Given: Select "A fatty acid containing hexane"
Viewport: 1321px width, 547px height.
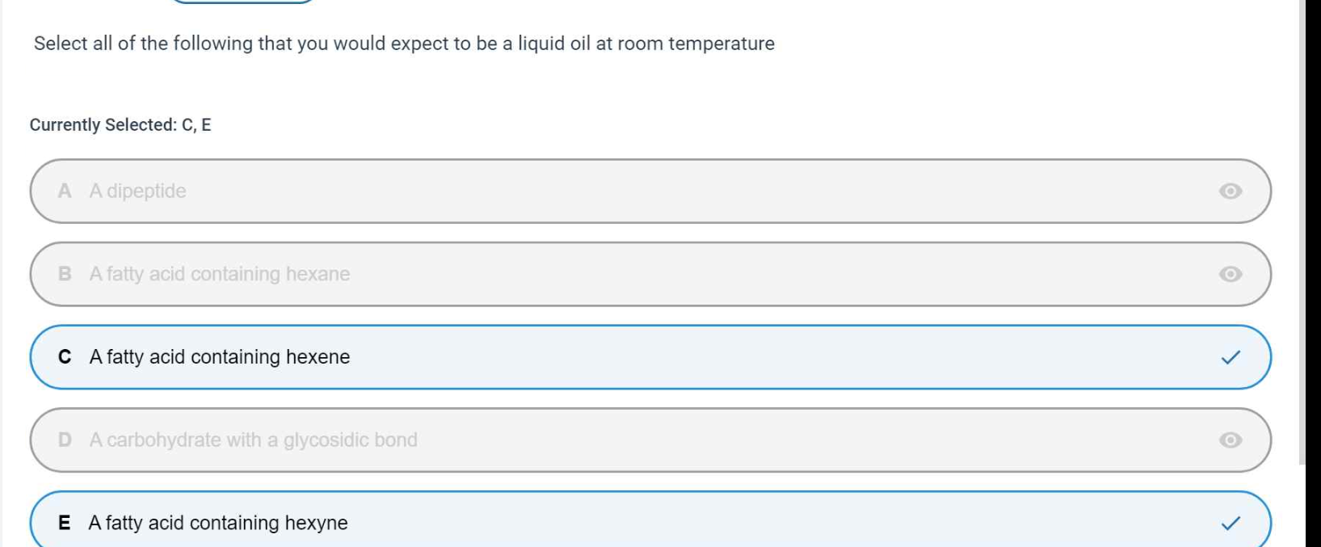Looking at the screenshot, I should click(x=220, y=275).
